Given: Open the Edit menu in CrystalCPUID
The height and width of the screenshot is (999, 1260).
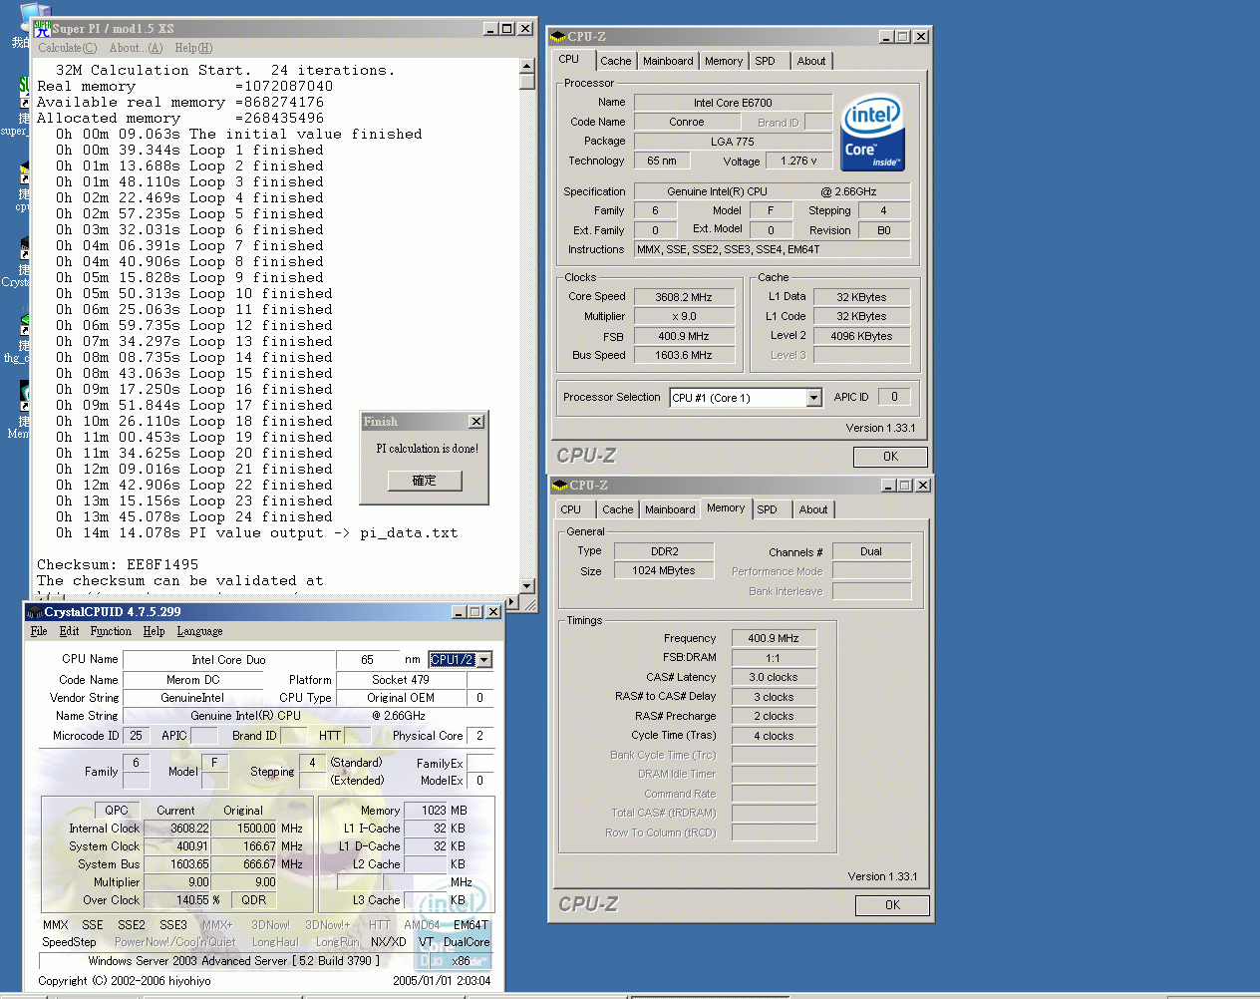Looking at the screenshot, I should coord(69,631).
